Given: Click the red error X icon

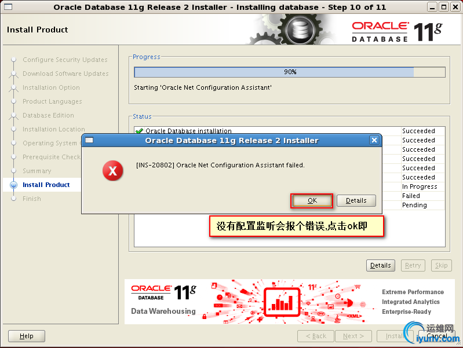Looking at the screenshot, I should 112,171.
